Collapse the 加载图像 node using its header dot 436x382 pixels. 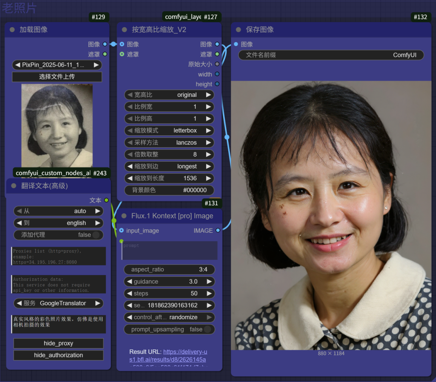[12, 30]
